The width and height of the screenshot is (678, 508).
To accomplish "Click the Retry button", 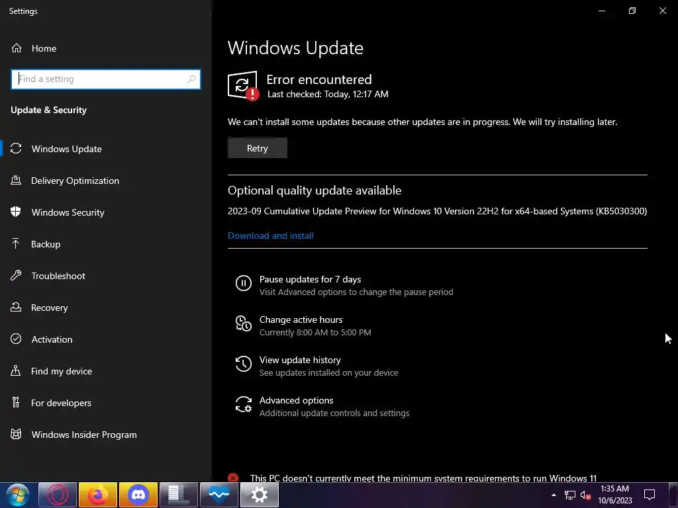I will pyautogui.click(x=258, y=148).
